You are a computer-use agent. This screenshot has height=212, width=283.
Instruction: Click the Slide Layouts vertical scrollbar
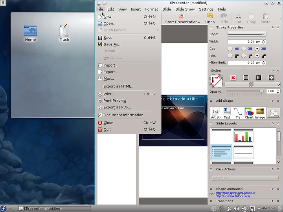[x=279, y=146]
